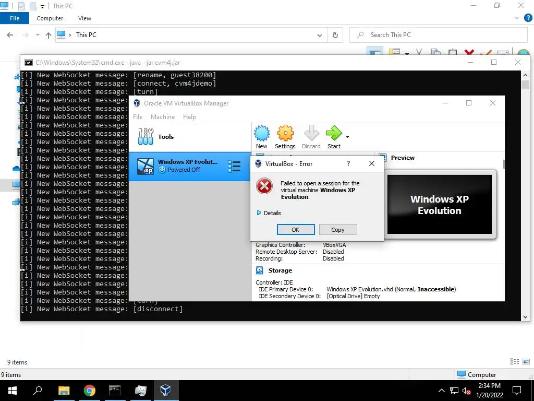
Task: Open the File tab in This PC window
Action: pos(15,18)
